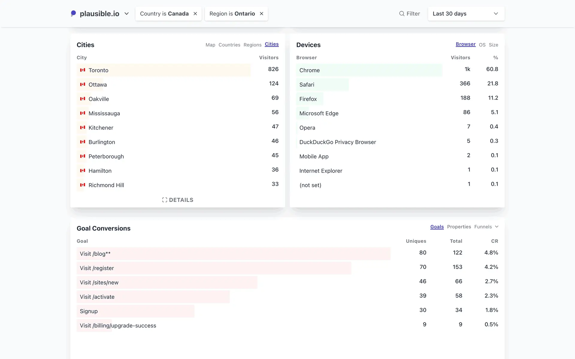Screen dimensions: 575x359
Task: Open the Visit /register goal
Action: [x=97, y=268]
